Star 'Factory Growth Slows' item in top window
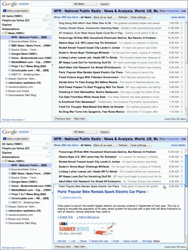The image size is (188, 250). pos(55,28)
